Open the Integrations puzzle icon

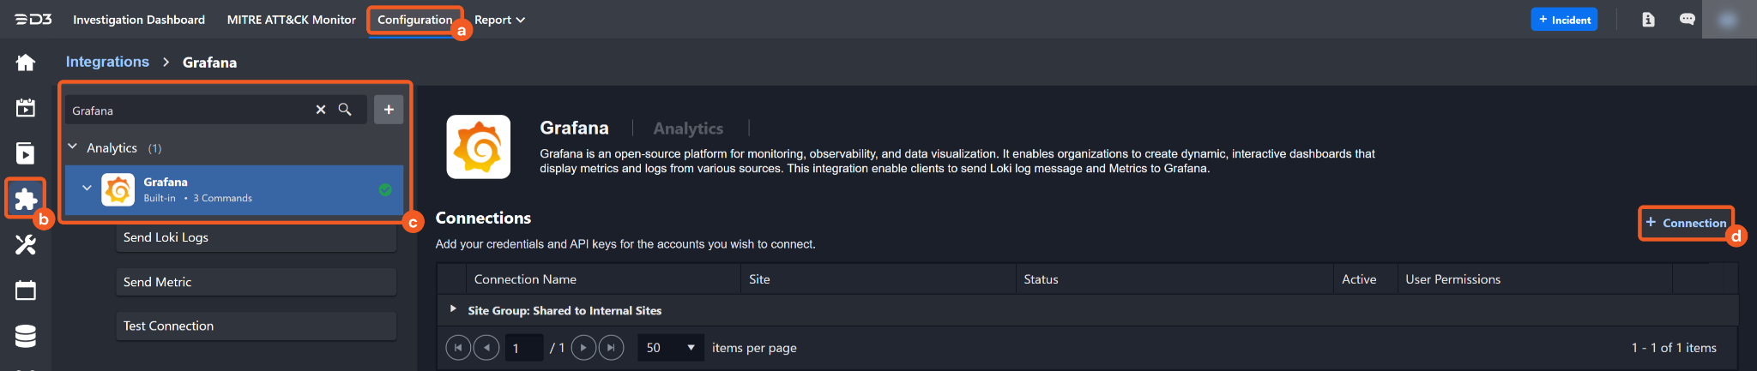pos(26,199)
